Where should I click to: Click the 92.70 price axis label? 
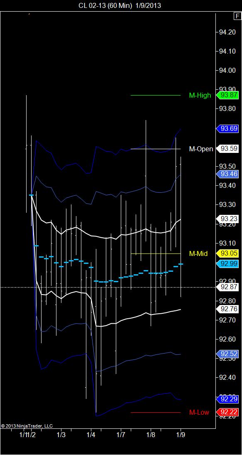[227, 320]
